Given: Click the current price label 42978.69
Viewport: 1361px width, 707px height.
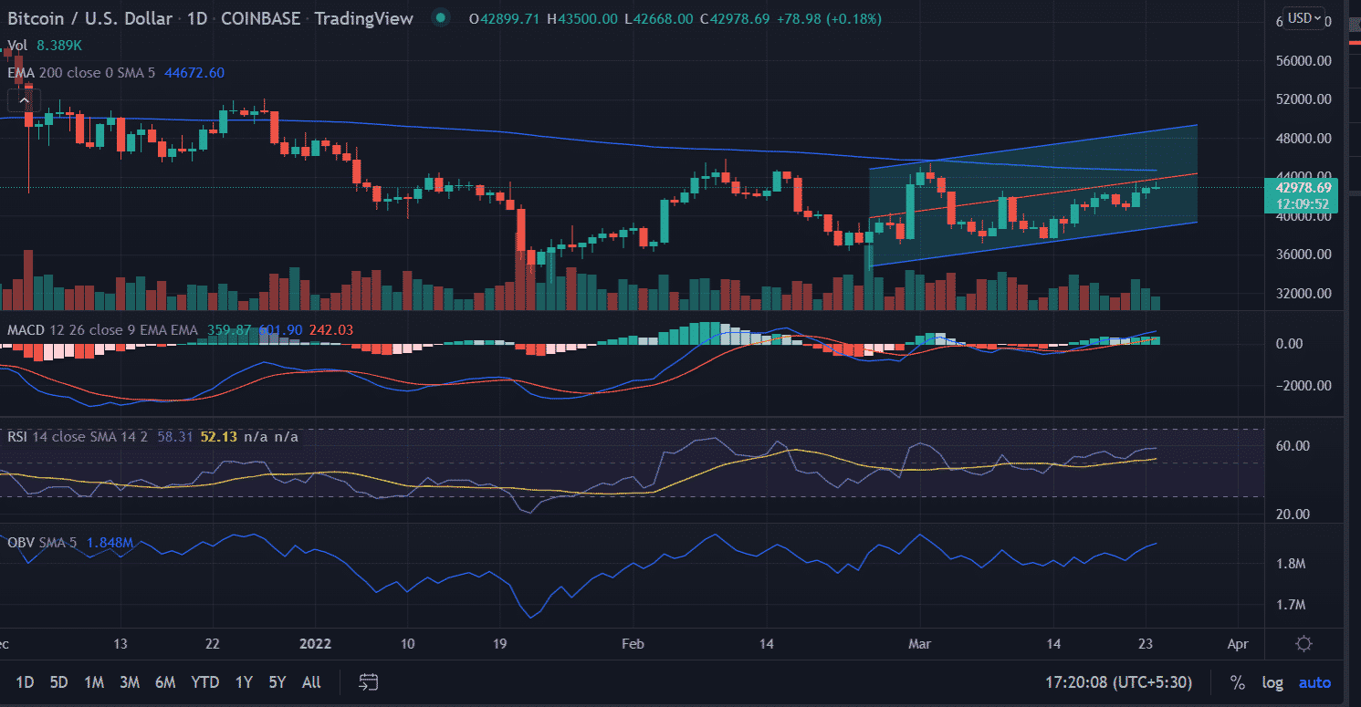Looking at the screenshot, I should point(1303,187).
